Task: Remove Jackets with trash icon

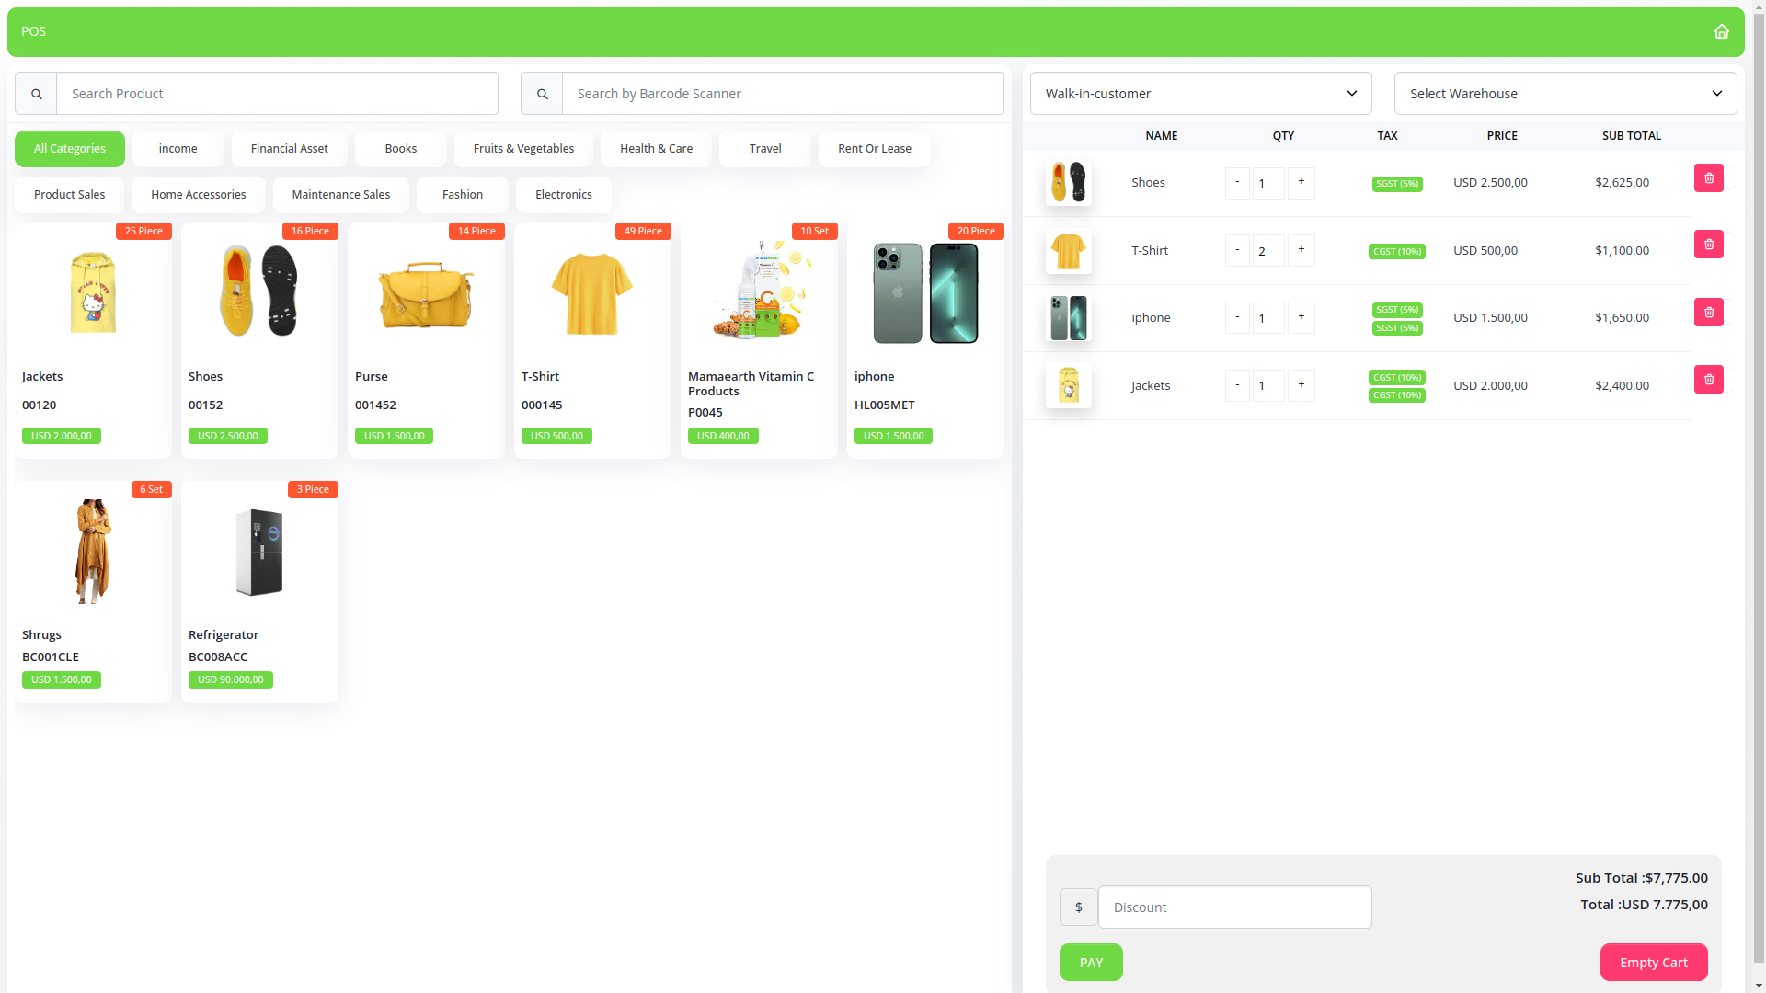Action: tap(1708, 380)
